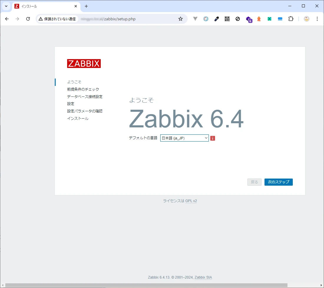The width and height of the screenshot is (324, 288).
Task: Click the scrollbar right arrow
Action: tap(321, 285)
